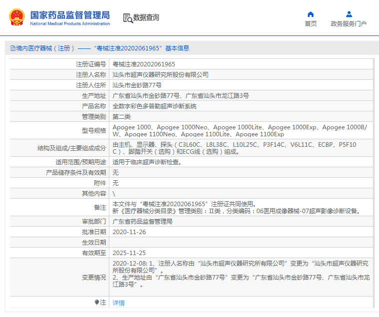The width and height of the screenshot is (379, 317).
Task: Open the 详情 details link
Action: [119, 303]
